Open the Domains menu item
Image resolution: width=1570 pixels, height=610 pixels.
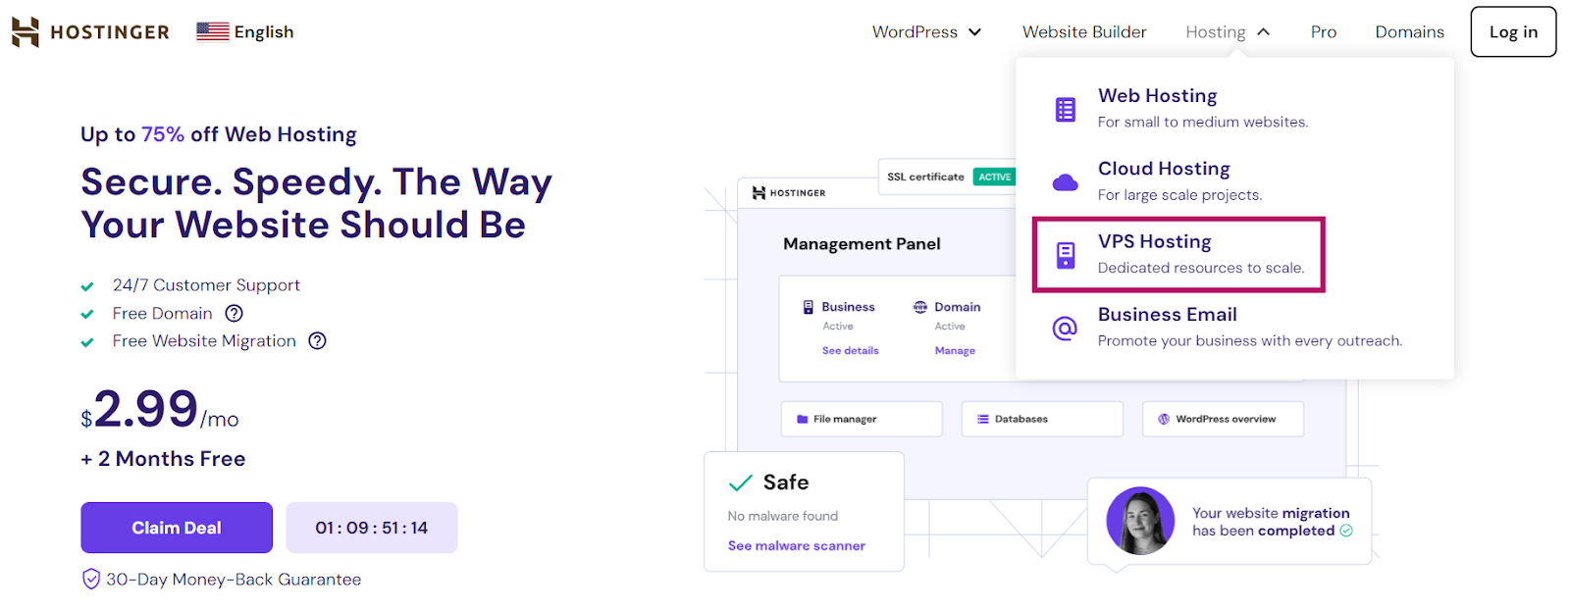coord(1409,32)
